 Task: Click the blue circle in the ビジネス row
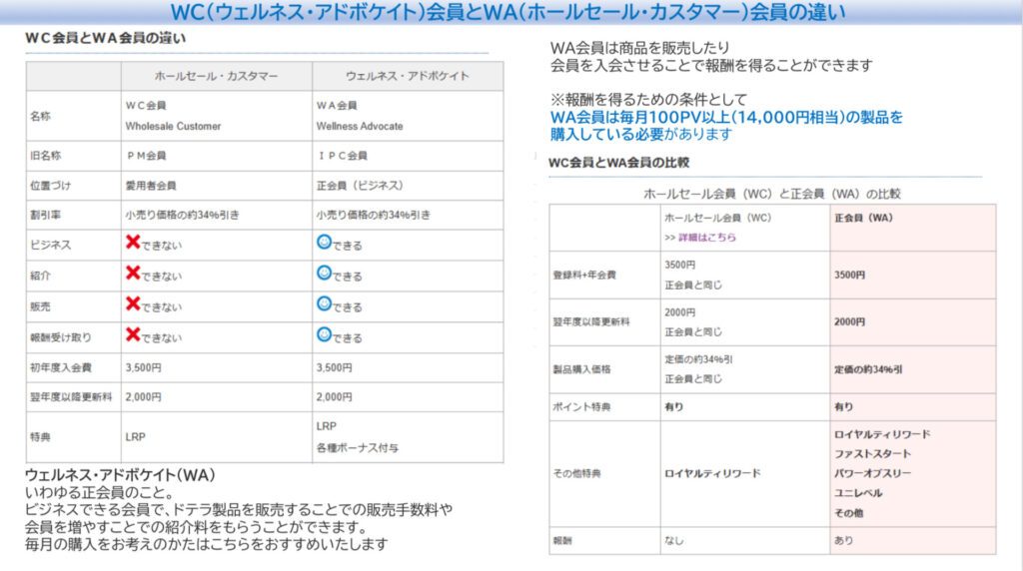click(324, 243)
